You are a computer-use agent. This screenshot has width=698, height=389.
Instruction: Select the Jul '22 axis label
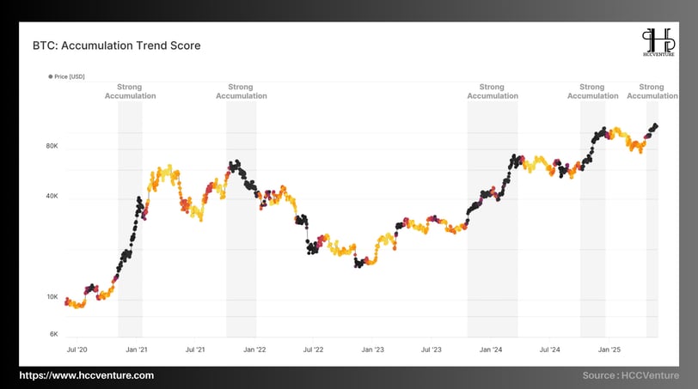tap(314, 349)
